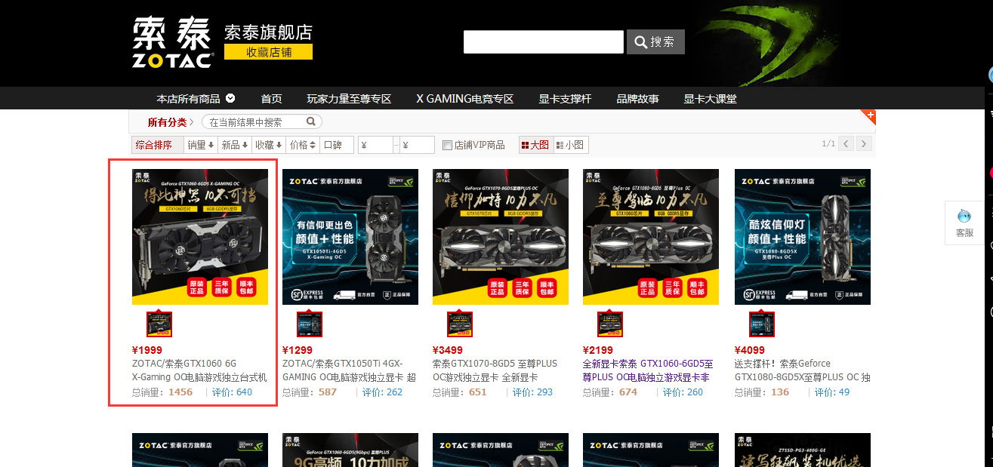Go to the 首页 navigation tab
The width and height of the screenshot is (993, 467).
[271, 99]
